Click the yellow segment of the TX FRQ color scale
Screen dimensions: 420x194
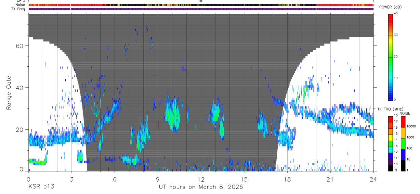(391, 138)
